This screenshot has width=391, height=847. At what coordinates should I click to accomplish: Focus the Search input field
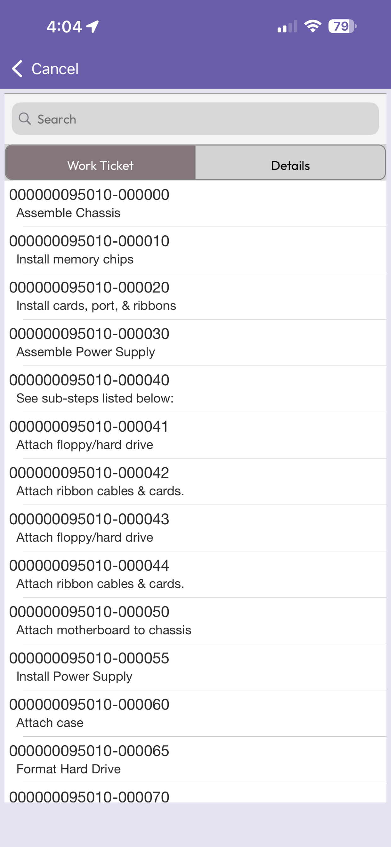[x=195, y=119]
